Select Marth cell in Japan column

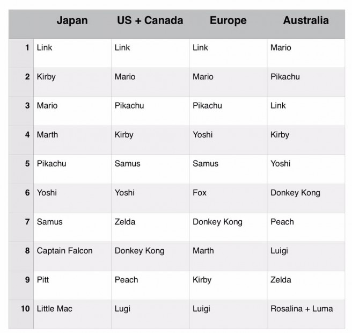pos(47,135)
